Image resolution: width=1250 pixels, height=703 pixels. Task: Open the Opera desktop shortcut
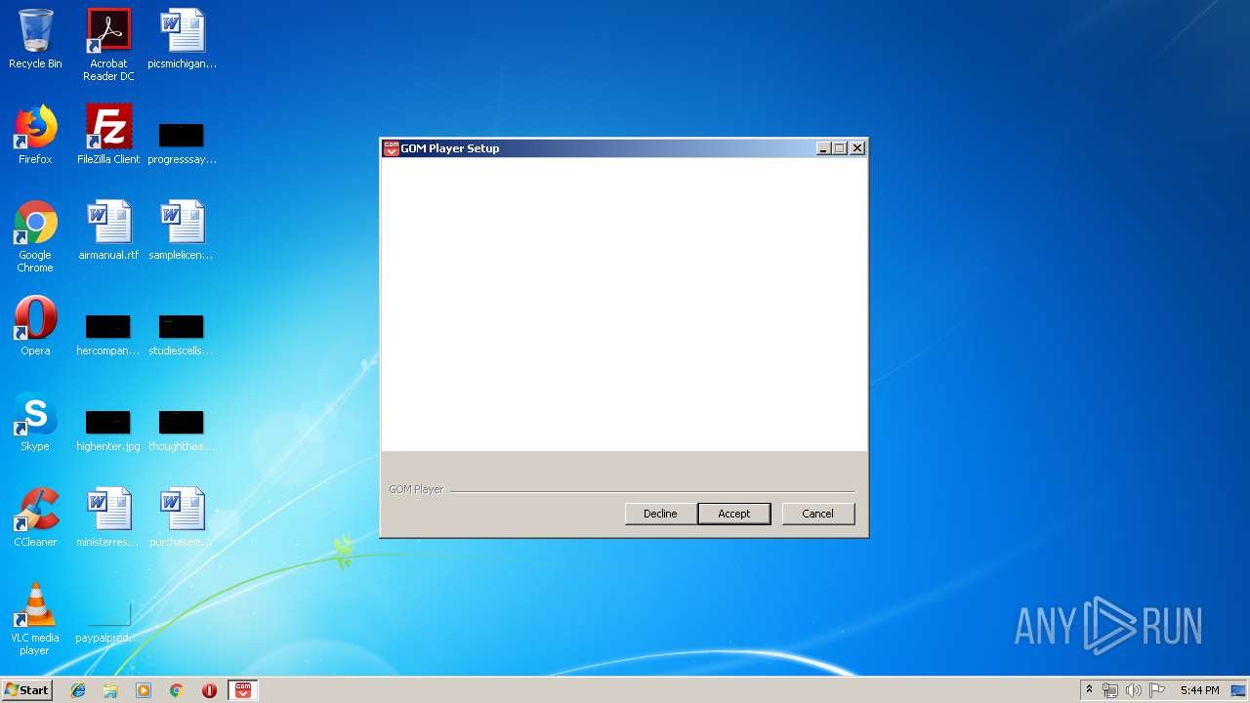click(x=35, y=326)
